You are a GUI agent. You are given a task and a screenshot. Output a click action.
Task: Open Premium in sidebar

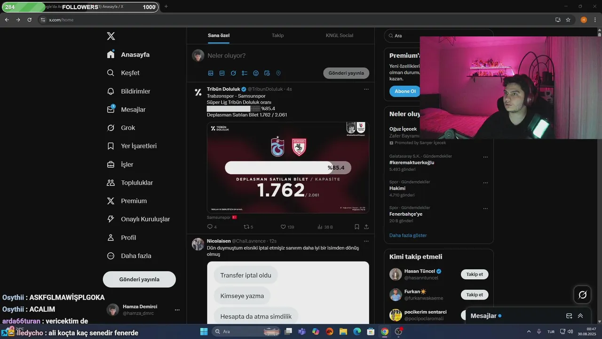(127, 201)
